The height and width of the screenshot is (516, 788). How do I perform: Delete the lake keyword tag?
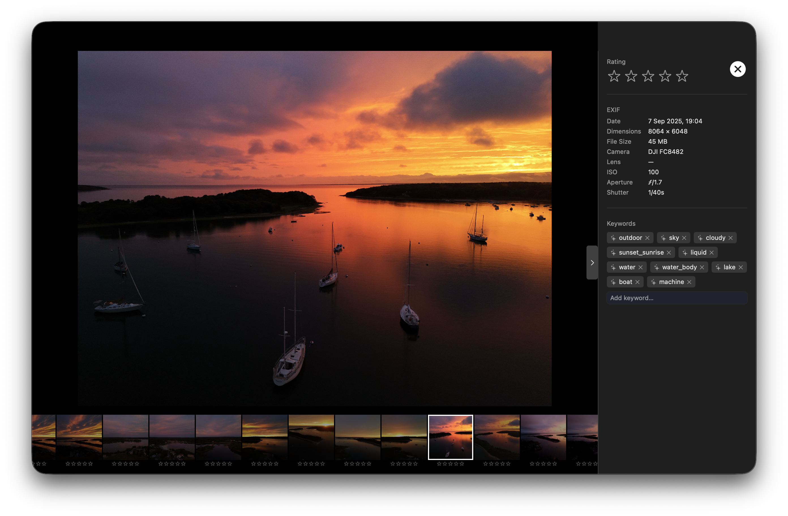[x=741, y=267]
